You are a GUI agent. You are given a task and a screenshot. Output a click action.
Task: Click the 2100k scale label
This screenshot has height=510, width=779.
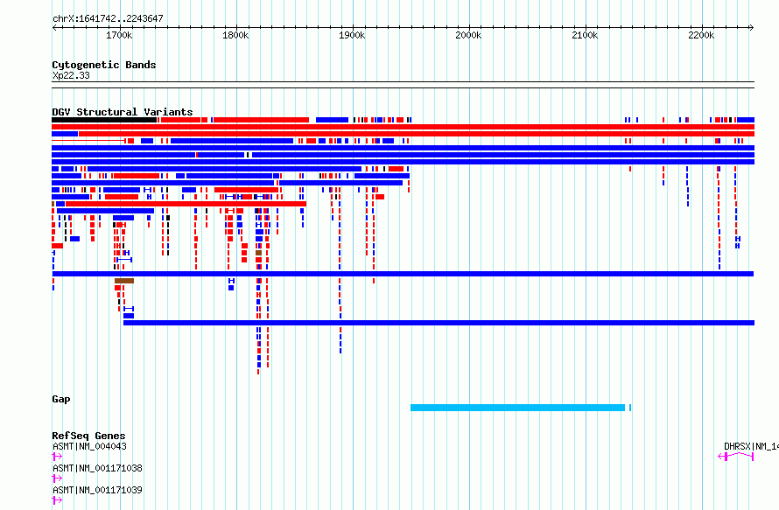(x=585, y=35)
